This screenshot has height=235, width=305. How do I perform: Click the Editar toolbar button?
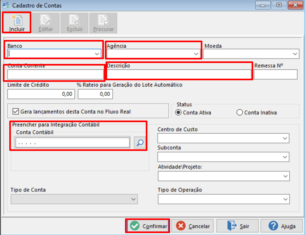point(46,23)
